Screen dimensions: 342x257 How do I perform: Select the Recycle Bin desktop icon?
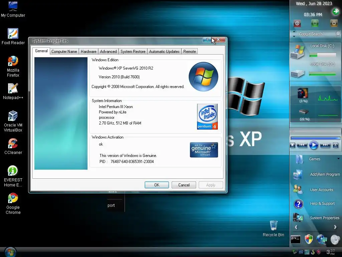click(x=273, y=229)
